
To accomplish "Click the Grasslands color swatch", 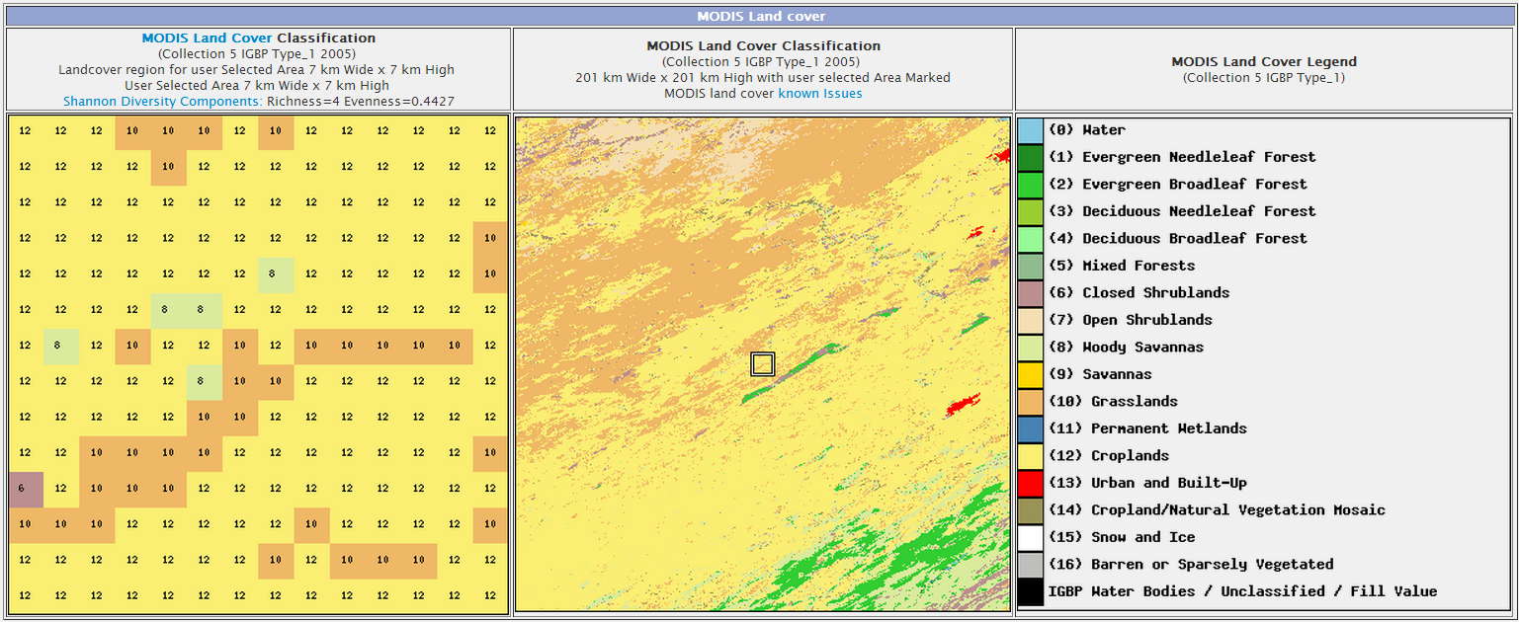I will 1031,402.
